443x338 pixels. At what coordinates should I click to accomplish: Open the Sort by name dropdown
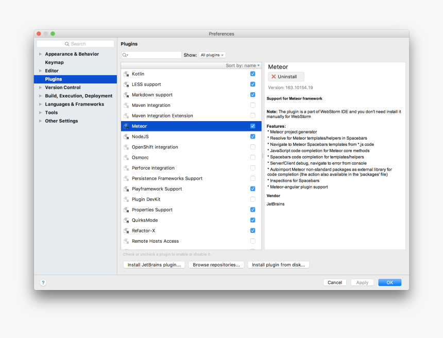tap(243, 65)
